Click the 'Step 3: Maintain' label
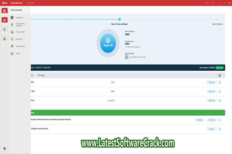 point(217,24)
